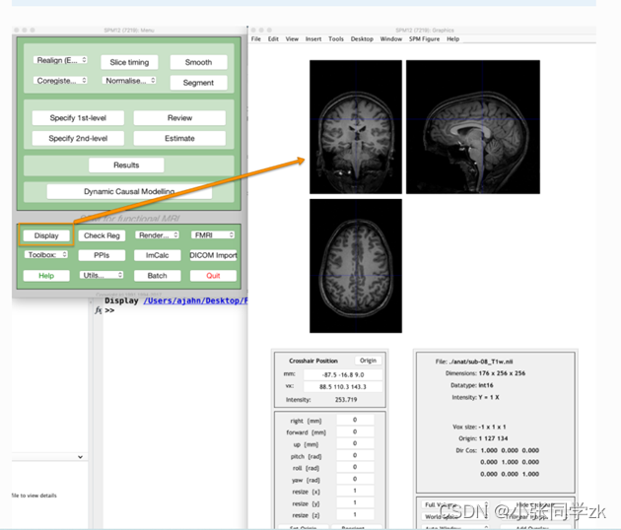The width and height of the screenshot is (621, 530).
Task: Open Dynamic Causal Modelling
Action: pos(129,191)
